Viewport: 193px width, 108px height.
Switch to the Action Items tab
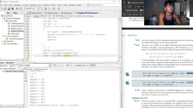pyautogui.click(x=36, y=13)
